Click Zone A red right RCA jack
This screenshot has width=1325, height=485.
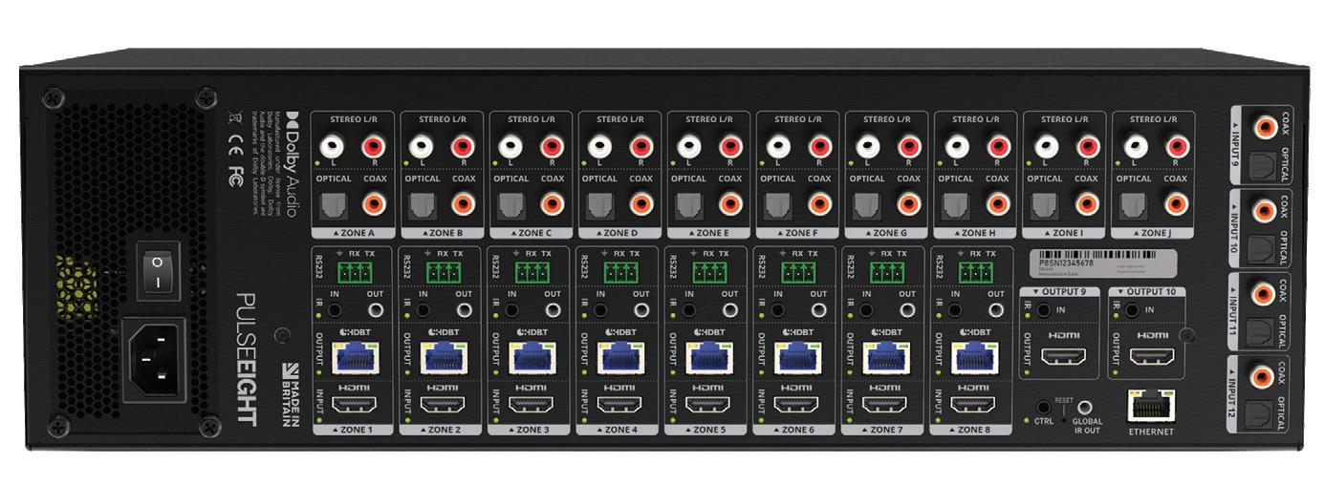(374, 147)
